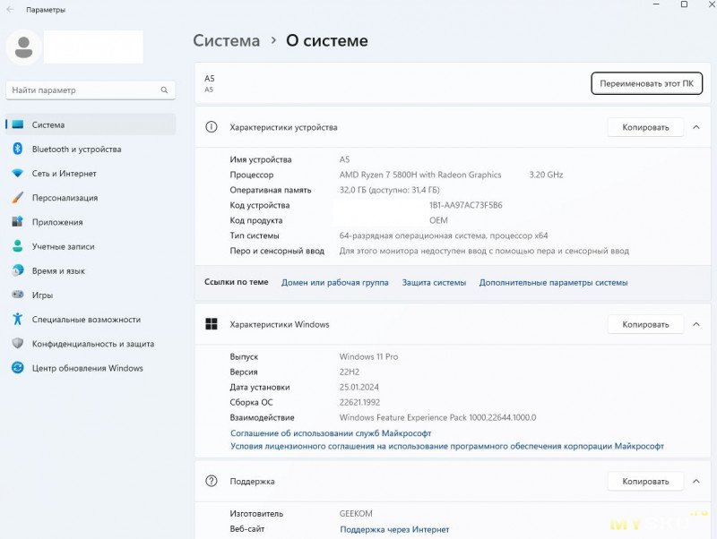
Task: Click the Учетные записи person icon
Action: 17,246
